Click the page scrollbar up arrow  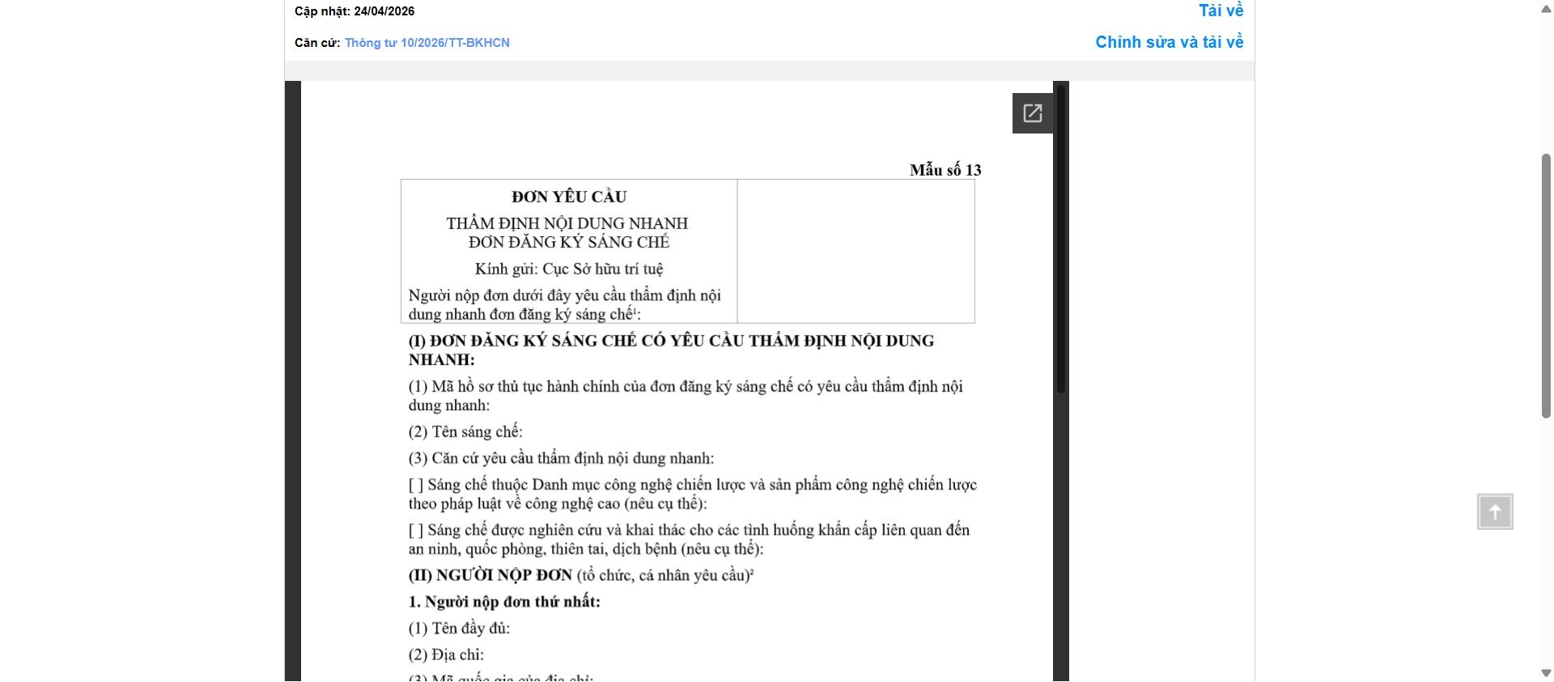(1546, 8)
